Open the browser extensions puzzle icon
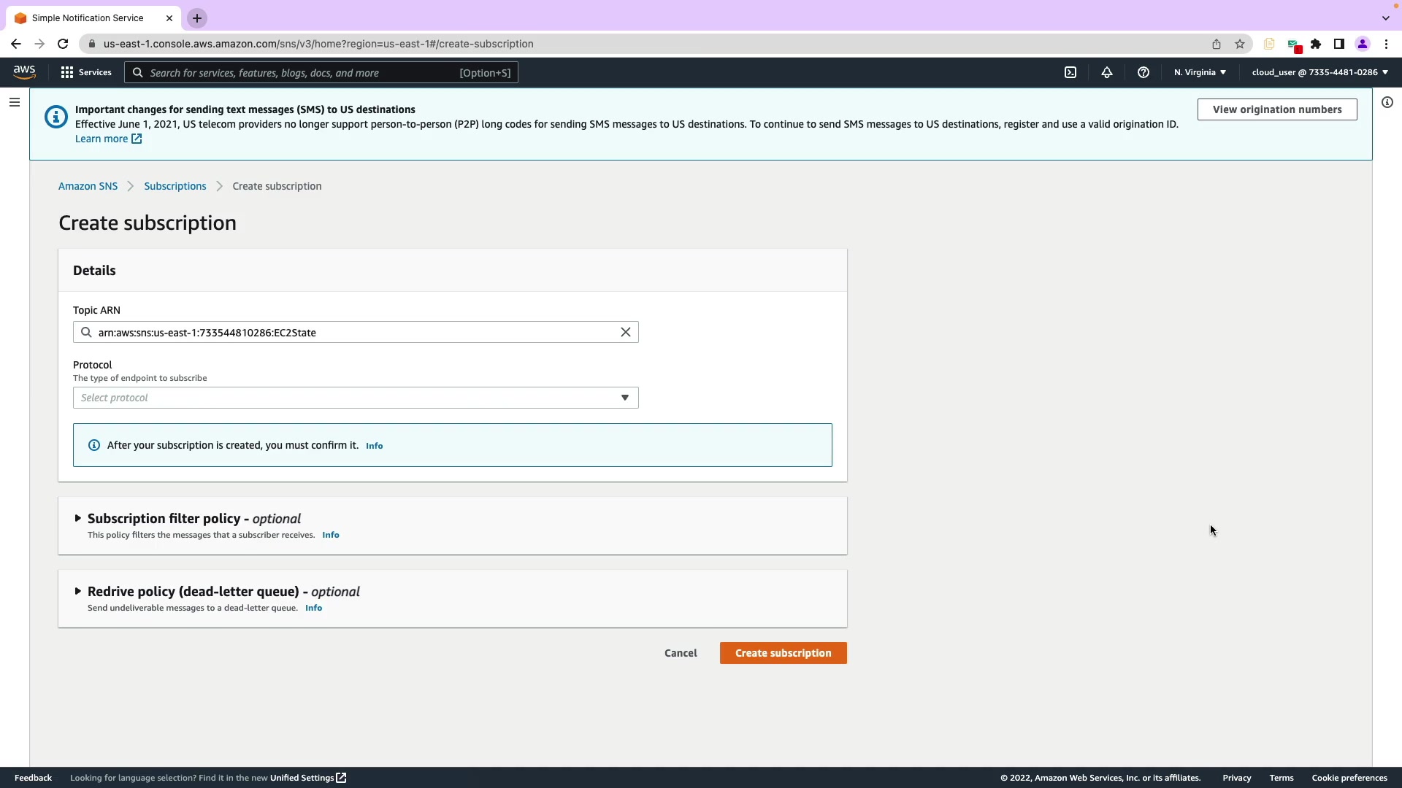1402x788 pixels. (1316, 44)
